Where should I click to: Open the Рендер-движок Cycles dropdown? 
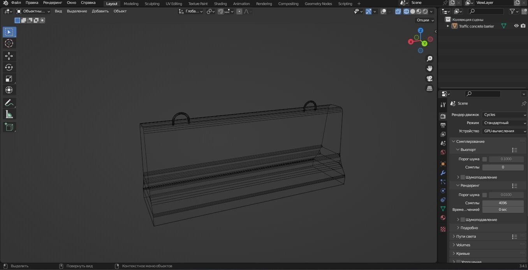click(504, 115)
